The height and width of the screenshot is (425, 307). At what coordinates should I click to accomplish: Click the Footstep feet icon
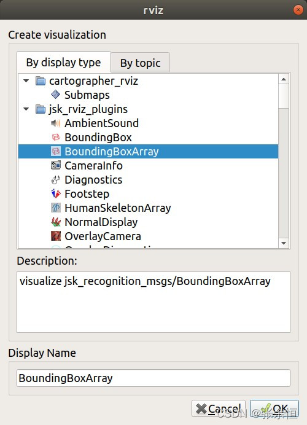55,194
